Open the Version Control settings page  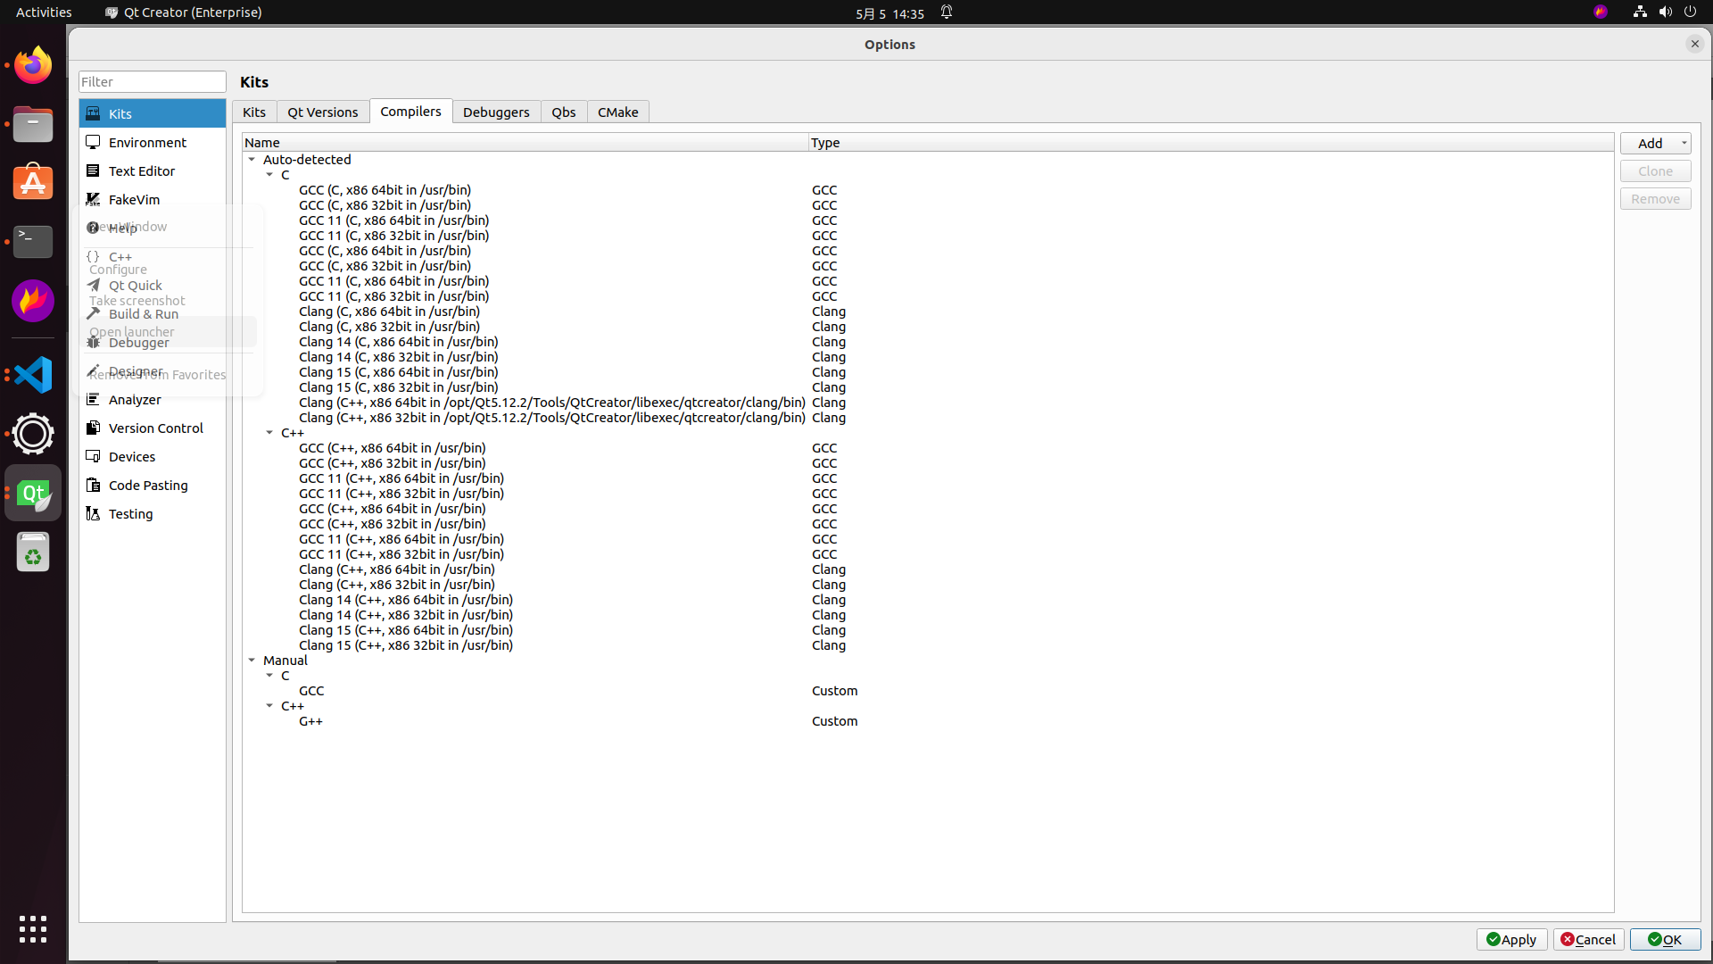coord(154,428)
